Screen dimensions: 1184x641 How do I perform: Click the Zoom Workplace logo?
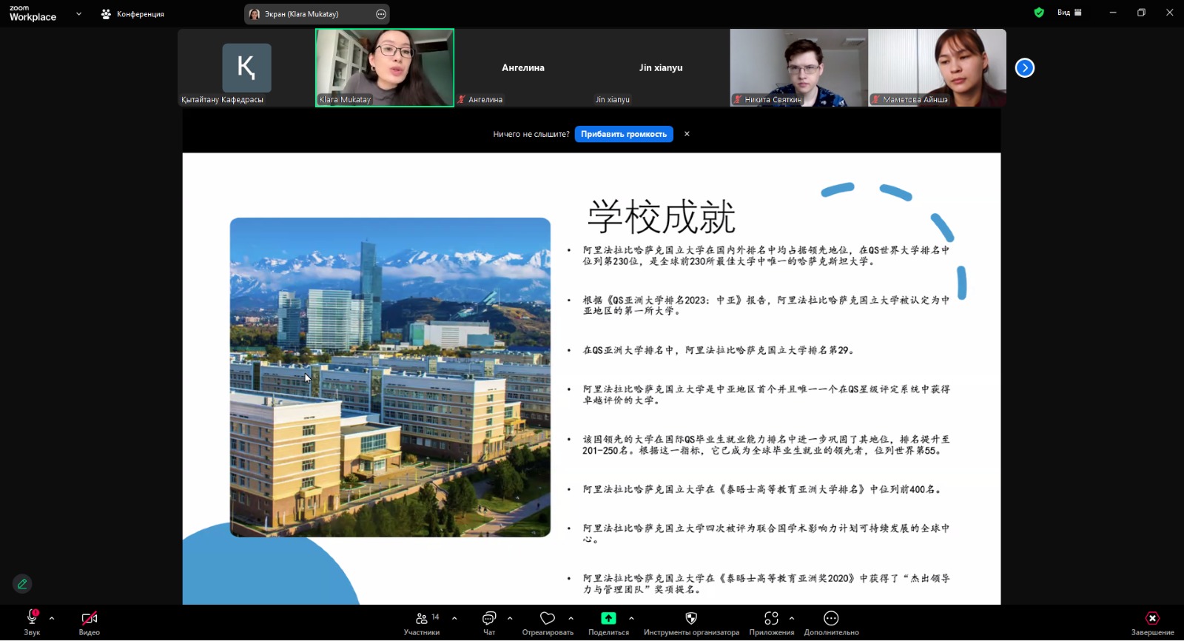tap(33, 13)
